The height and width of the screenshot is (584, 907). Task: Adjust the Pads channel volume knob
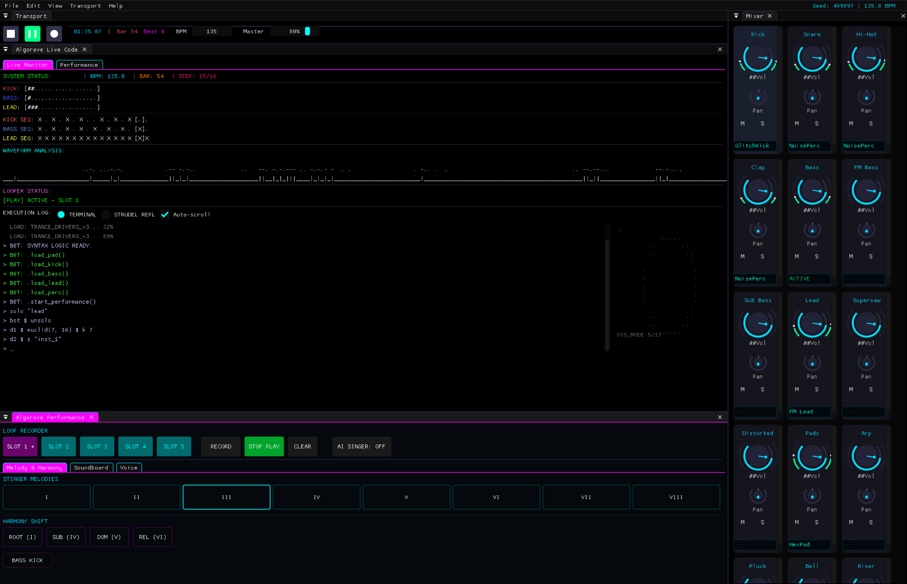pos(812,457)
